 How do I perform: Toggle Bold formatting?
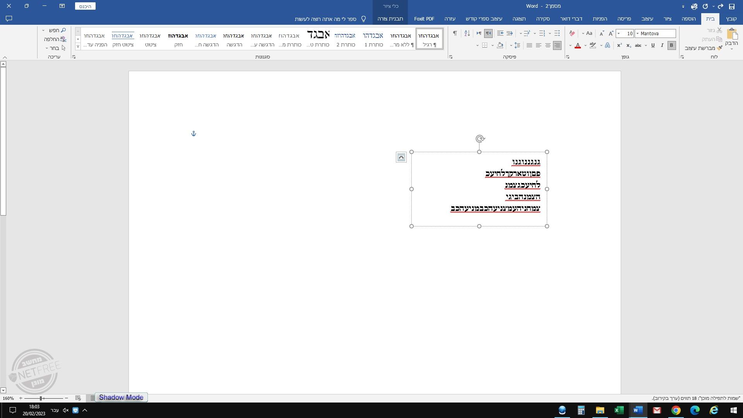pos(671,45)
